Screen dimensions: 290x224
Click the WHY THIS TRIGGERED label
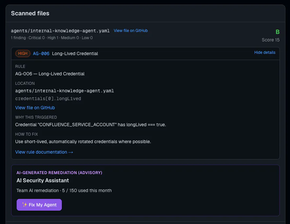click(36, 117)
